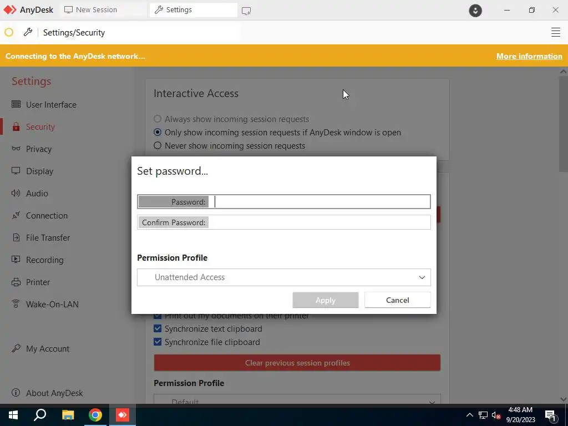
Task: Click the red Security lock icon
Action: click(16, 127)
